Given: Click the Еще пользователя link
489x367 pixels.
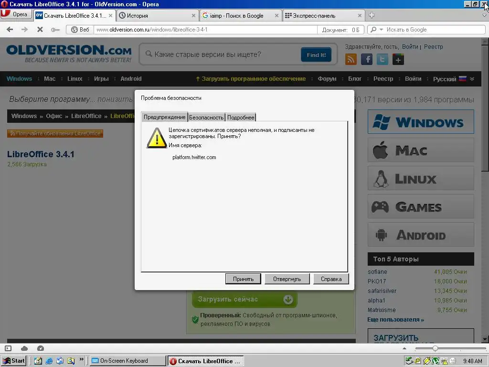Looking at the screenshot, I should click(395, 320).
